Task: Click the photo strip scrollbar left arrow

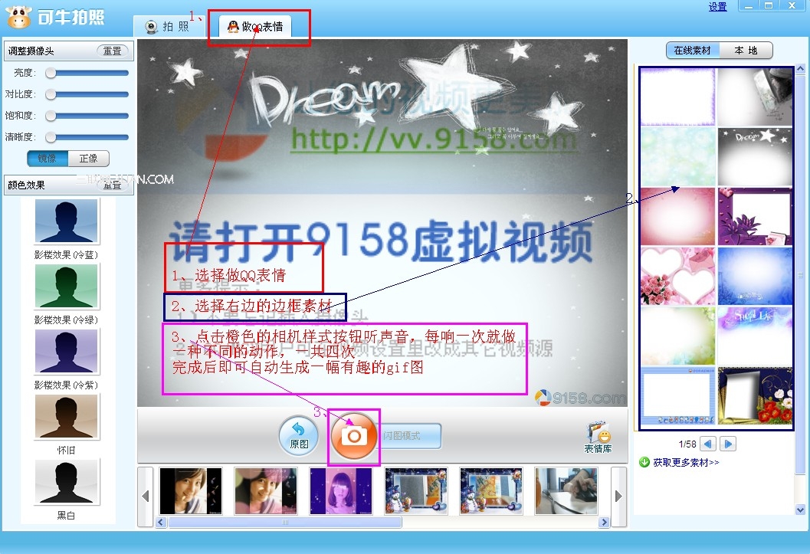Action: (x=161, y=523)
